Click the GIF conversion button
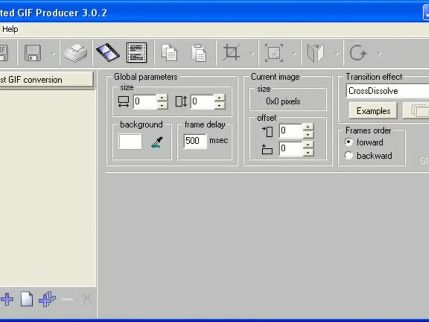This screenshot has height=322, width=429. pyautogui.click(x=47, y=79)
